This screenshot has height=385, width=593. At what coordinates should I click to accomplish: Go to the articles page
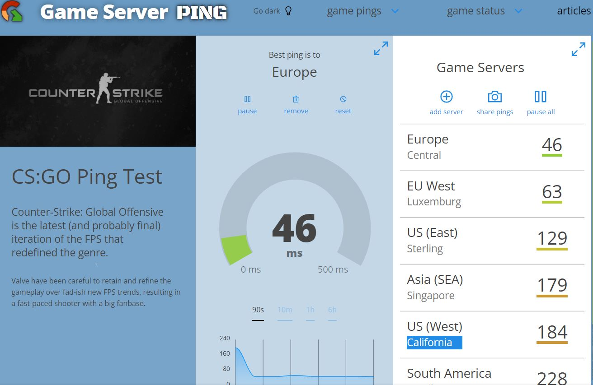tap(574, 11)
